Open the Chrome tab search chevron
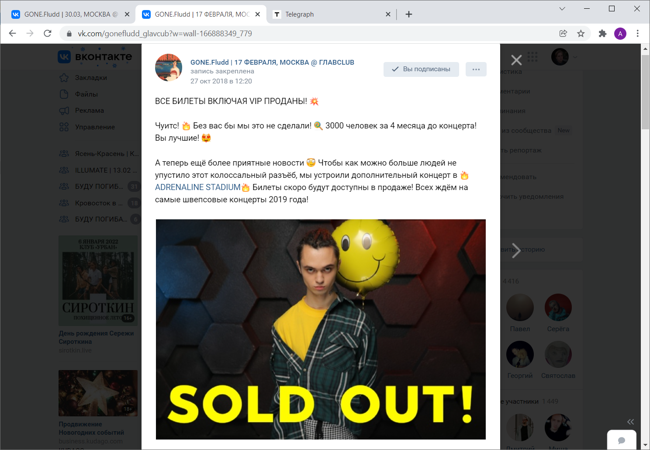Screen dimensions: 650x450 coord(562,9)
